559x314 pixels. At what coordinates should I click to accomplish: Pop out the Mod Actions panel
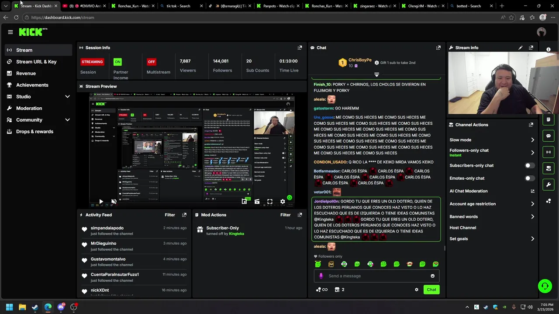(x=300, y=215)
